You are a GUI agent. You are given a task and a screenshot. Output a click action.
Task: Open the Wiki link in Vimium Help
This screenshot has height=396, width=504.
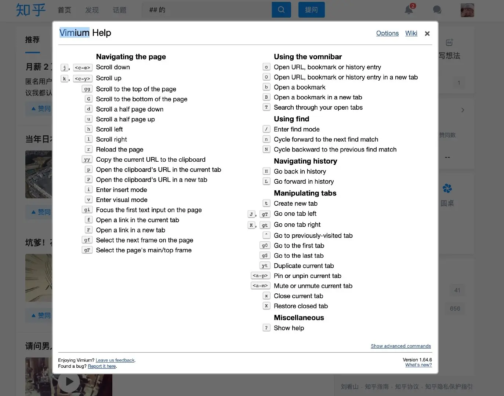[x=411, y=33]
